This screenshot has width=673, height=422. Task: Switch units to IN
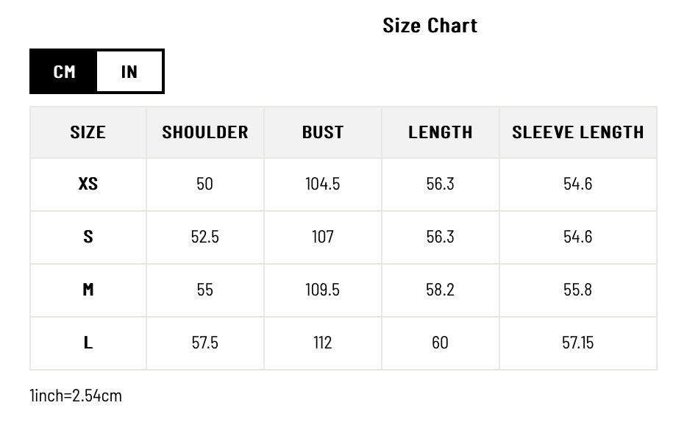point(129,71)
